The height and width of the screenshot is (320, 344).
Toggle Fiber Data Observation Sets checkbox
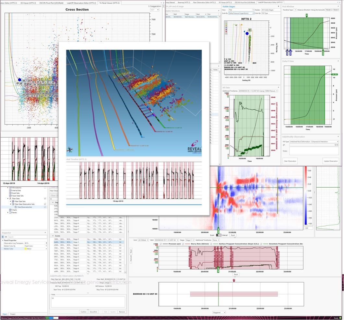pyautogui.click(x=45, y=204)
